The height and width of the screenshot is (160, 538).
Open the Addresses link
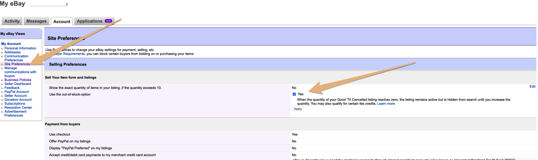tap(12, 52)
